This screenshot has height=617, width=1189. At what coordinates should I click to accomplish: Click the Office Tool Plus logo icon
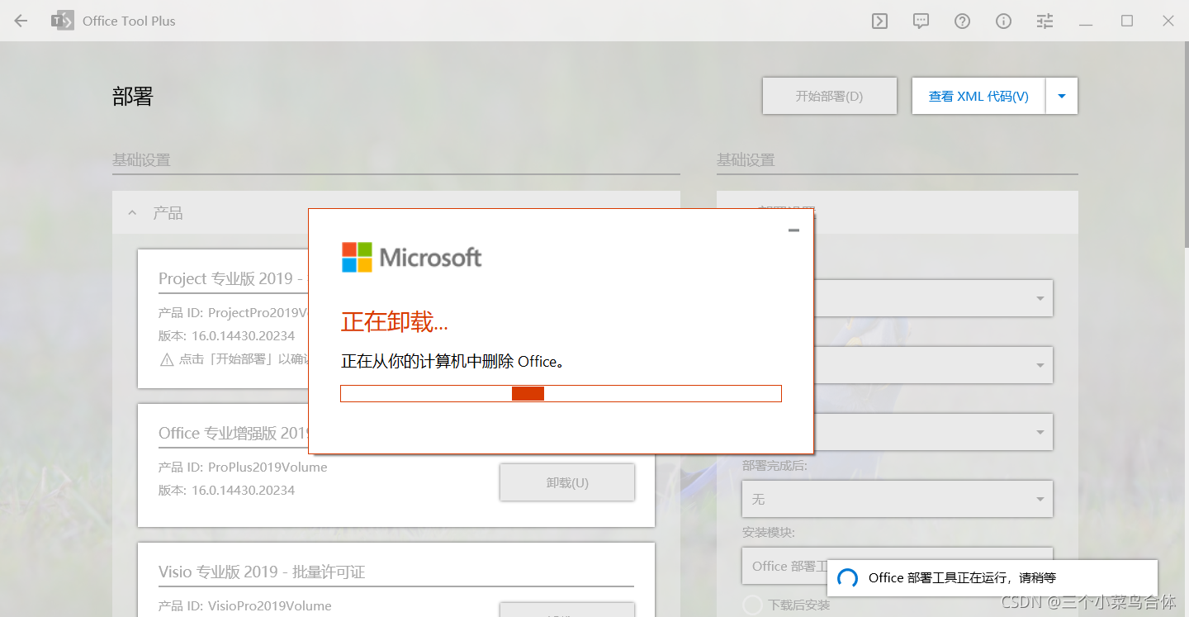(62, 21)
